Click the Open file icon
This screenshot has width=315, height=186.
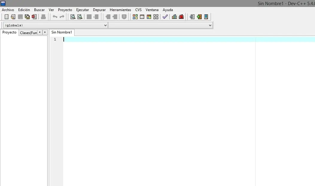(13, 17)
